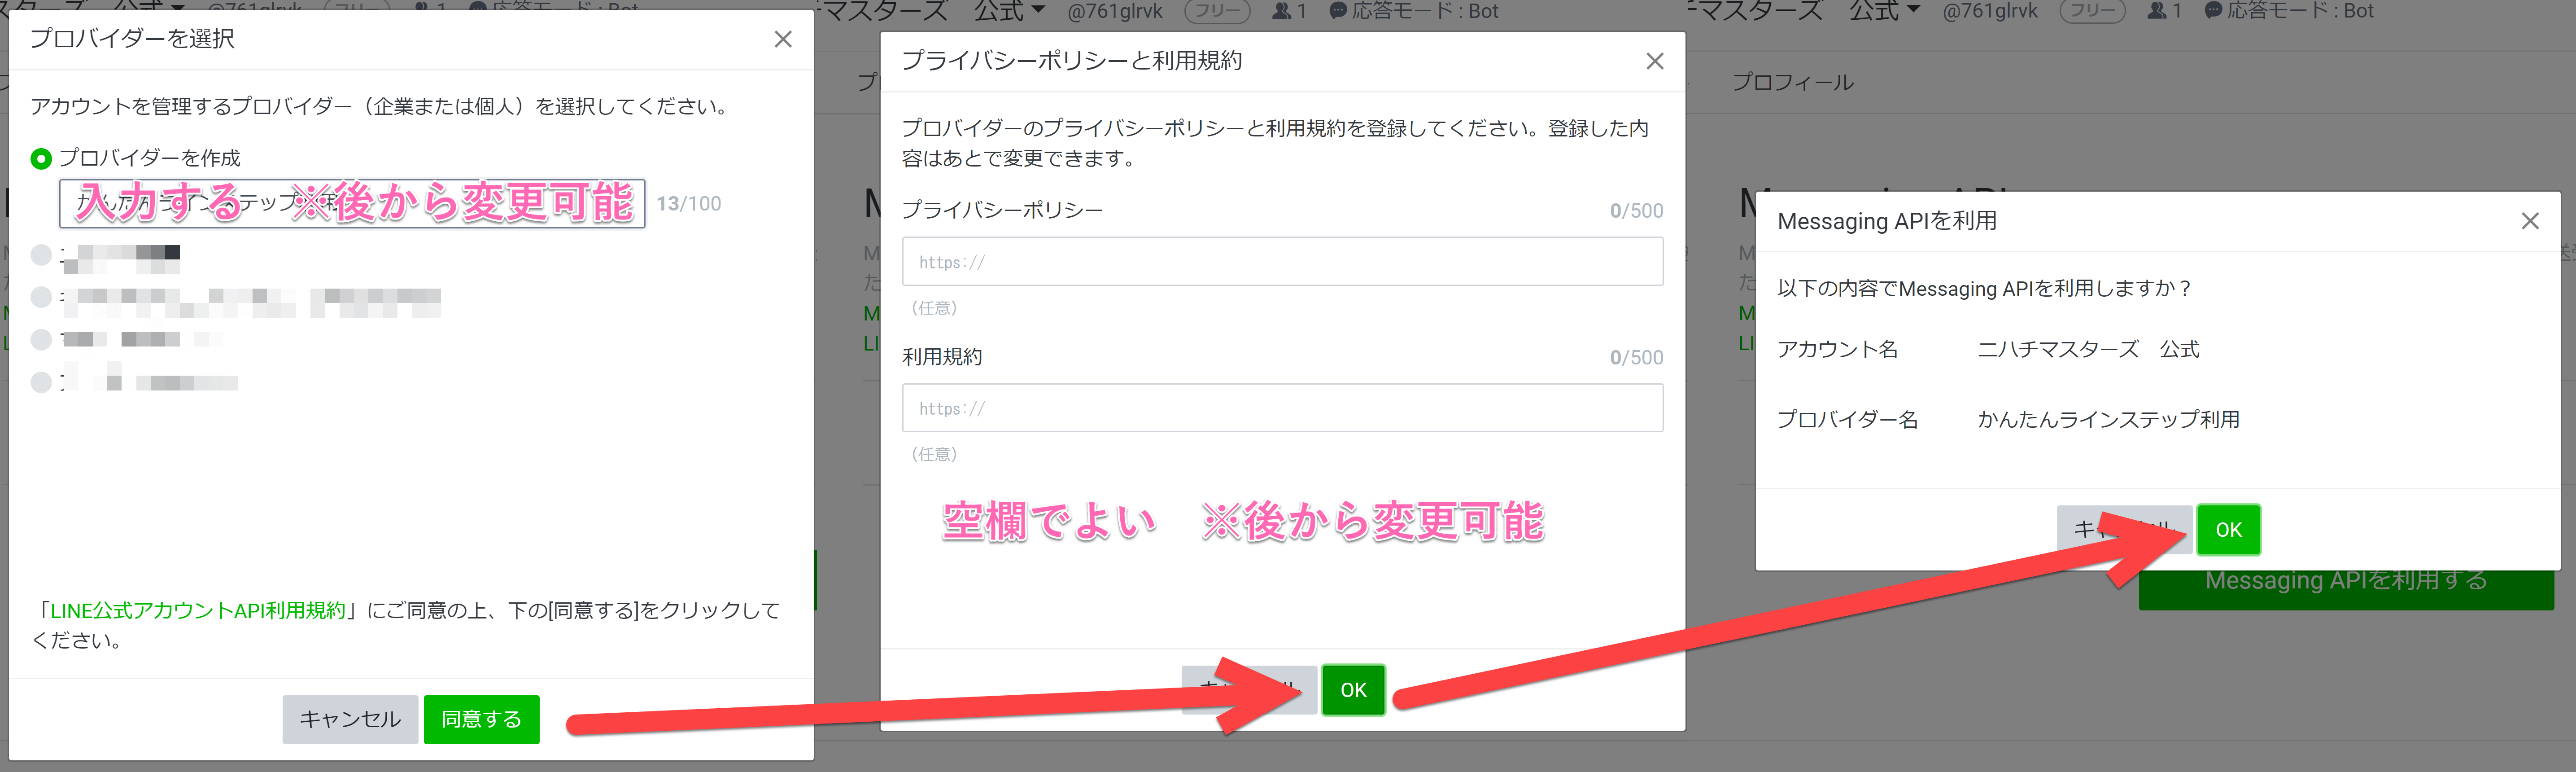The image size is (2576, 772).
Task: Select the プロバイダーを作成 radio button
Action: pos(41,159)
